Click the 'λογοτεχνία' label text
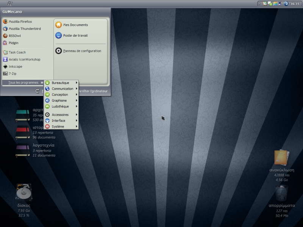This screenshot has width=303, height=227. [x=44, y=145]
